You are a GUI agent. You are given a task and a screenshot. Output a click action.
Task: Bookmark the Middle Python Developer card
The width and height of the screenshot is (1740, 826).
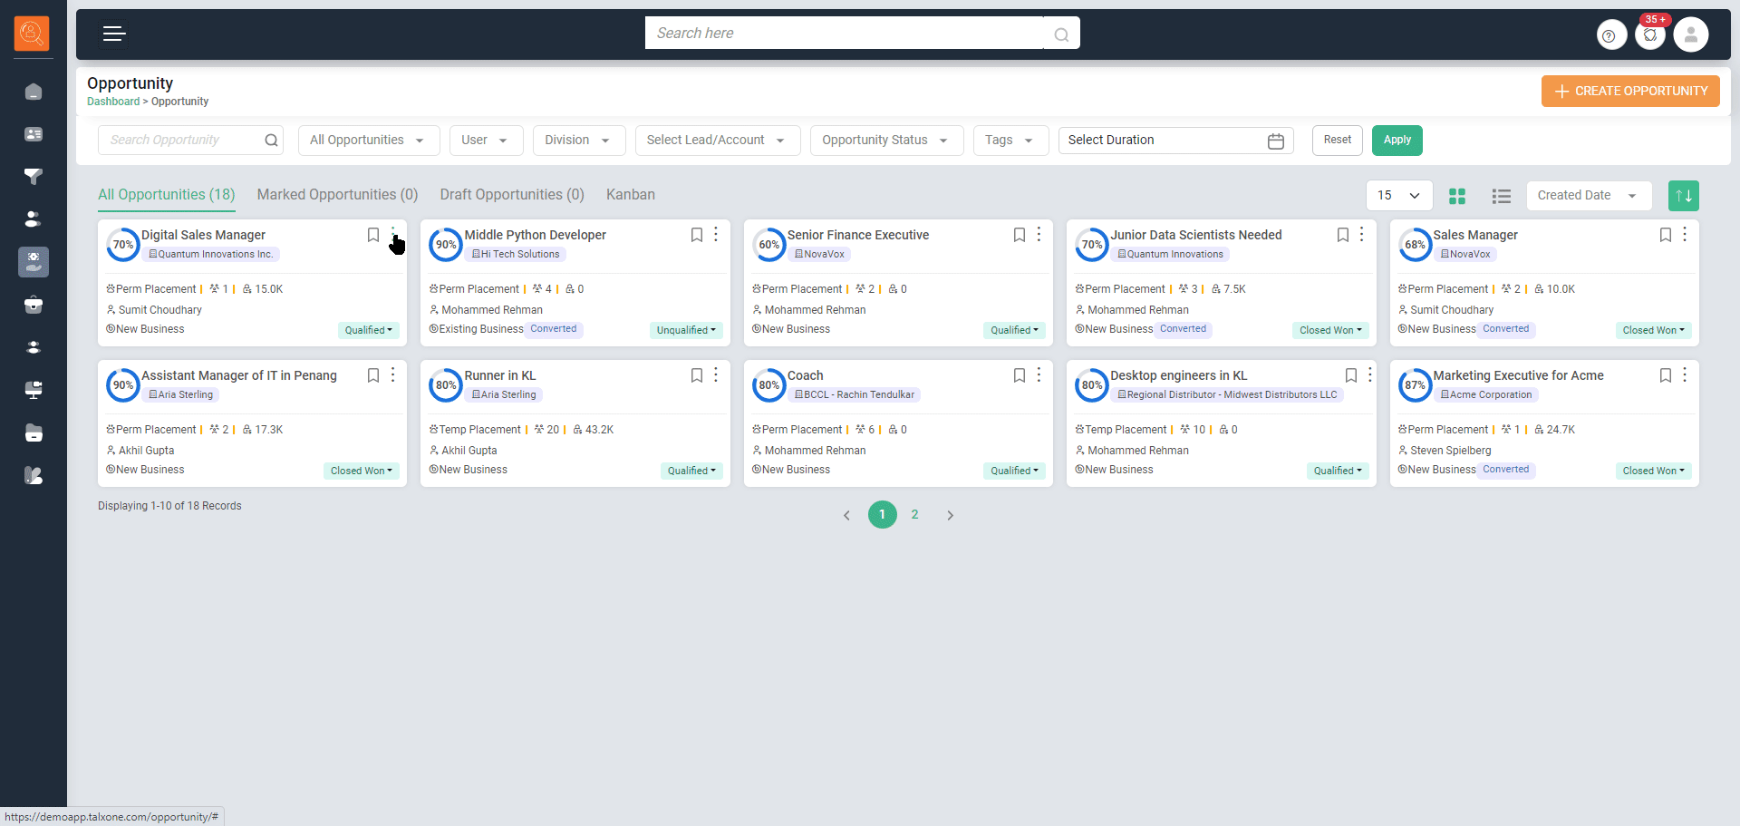(696, 235)
